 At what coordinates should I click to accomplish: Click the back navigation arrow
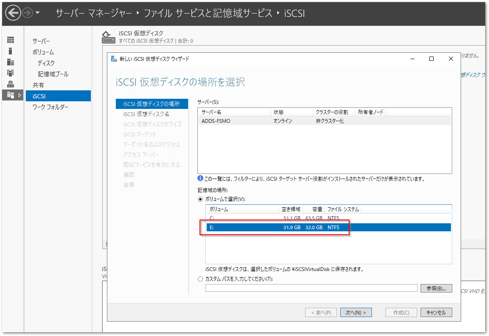[x=13, y=13]
